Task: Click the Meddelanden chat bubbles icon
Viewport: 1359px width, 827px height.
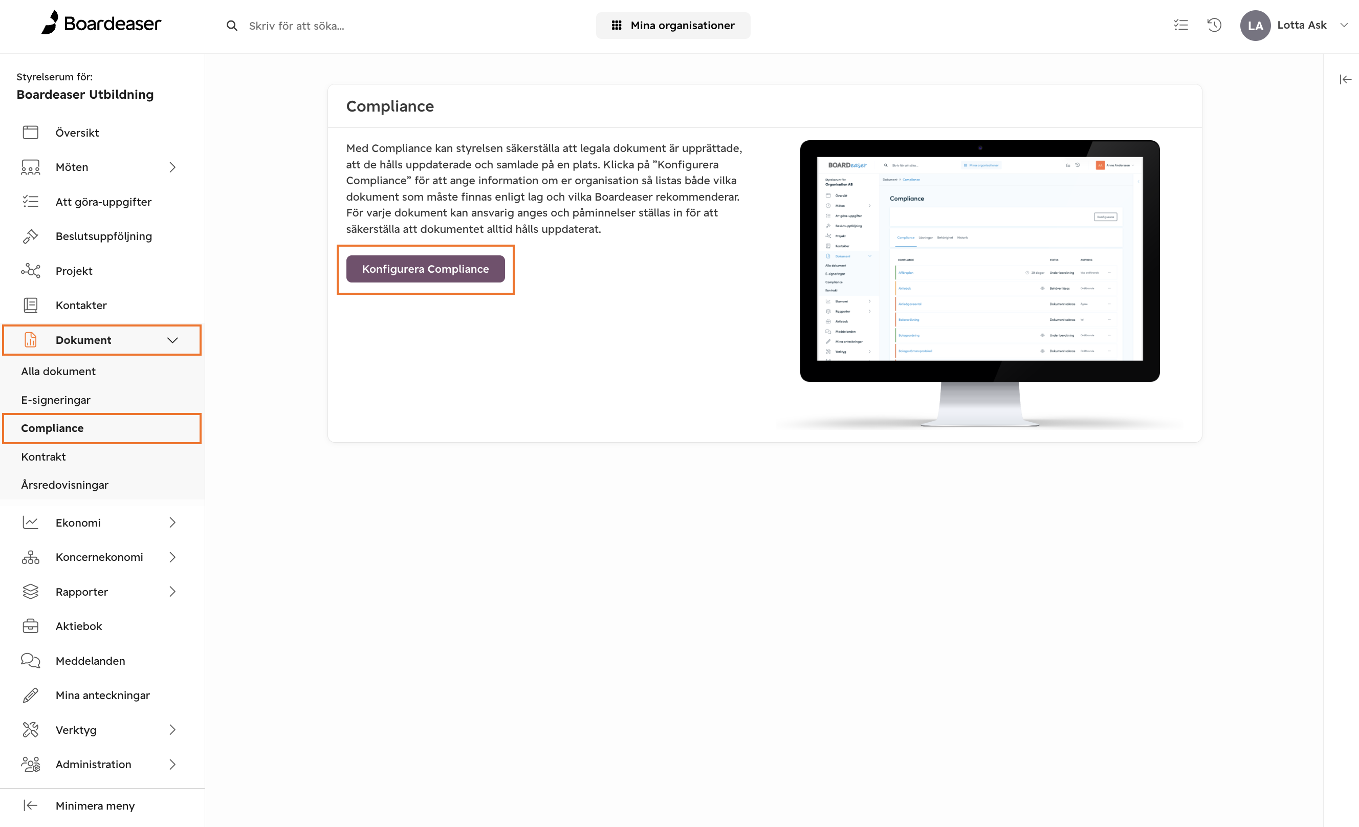Action: (x=30, y=661)
